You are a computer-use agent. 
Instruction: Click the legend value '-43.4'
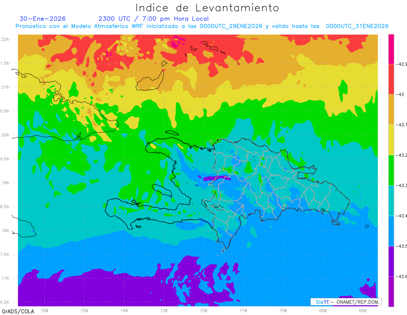pyautogui.click(x=401, y=216)
